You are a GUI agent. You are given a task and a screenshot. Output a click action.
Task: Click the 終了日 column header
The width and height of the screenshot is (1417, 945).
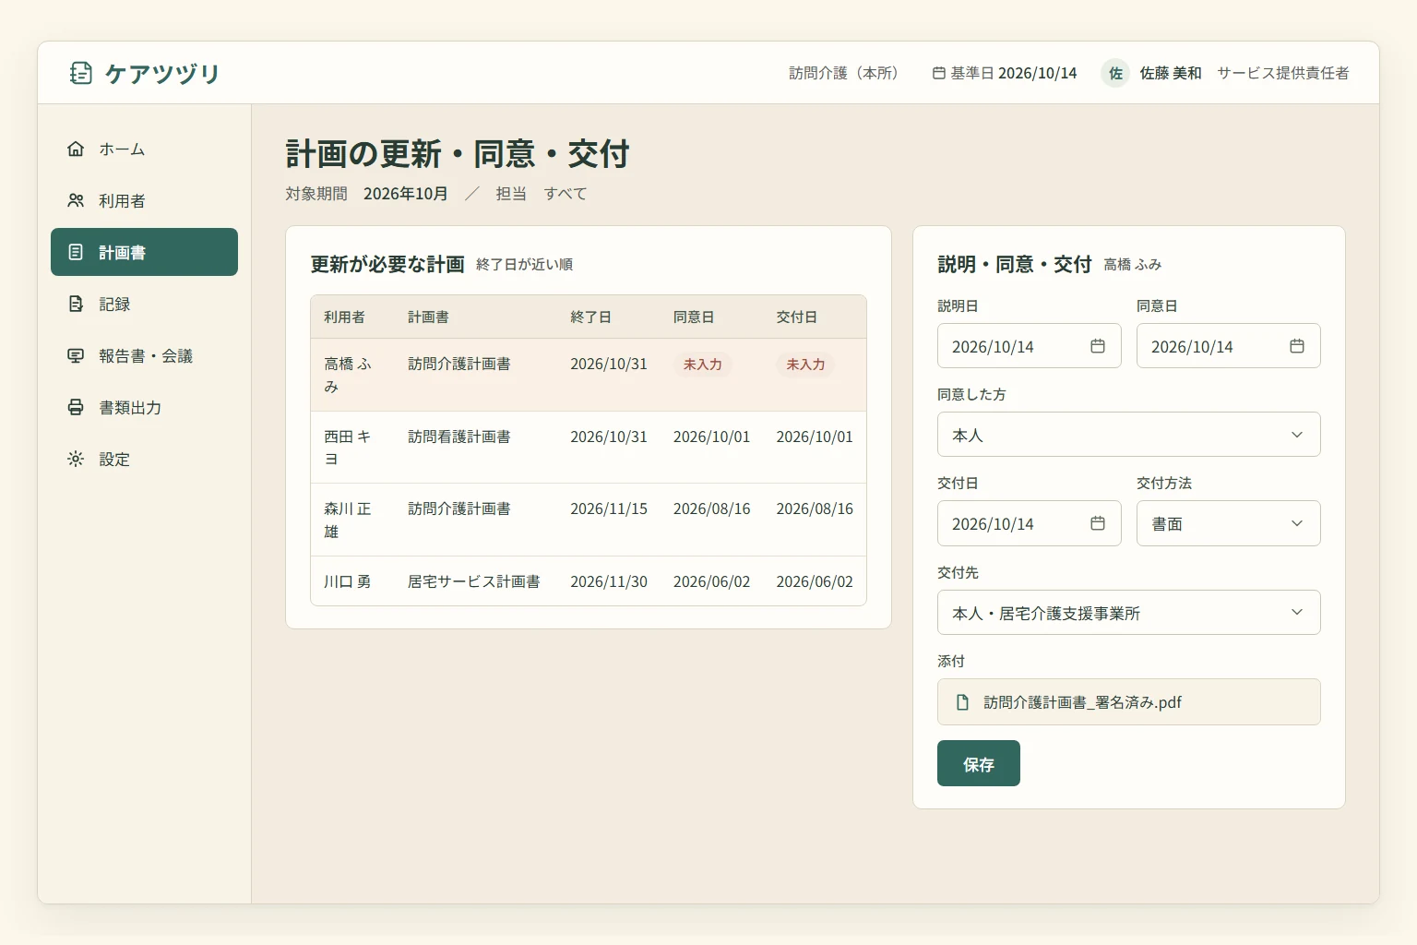coord(590,317)
